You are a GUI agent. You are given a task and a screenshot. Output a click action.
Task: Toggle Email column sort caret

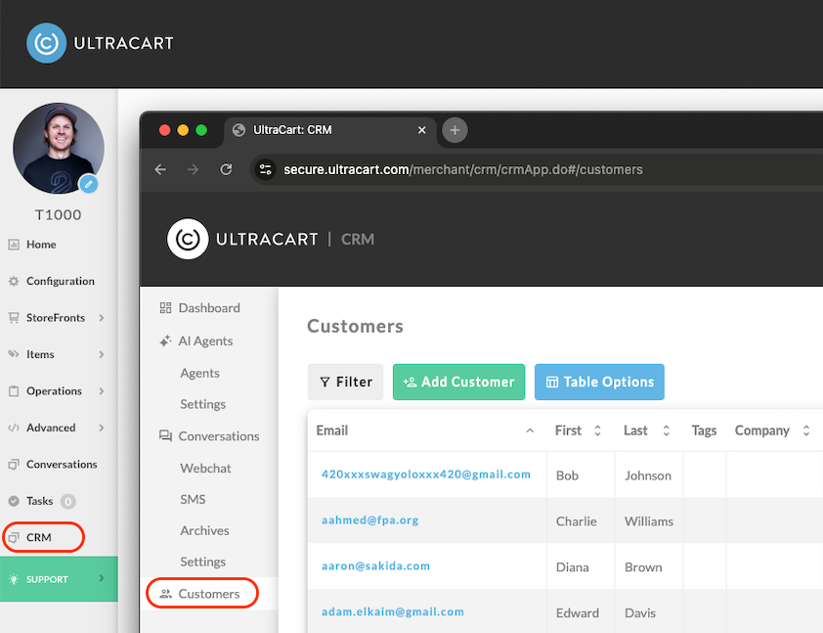pos(530,430)
